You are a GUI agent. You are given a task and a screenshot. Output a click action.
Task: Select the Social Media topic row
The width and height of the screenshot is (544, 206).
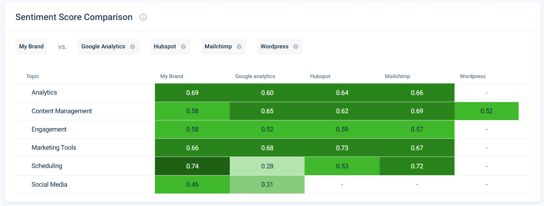point(272,185)
